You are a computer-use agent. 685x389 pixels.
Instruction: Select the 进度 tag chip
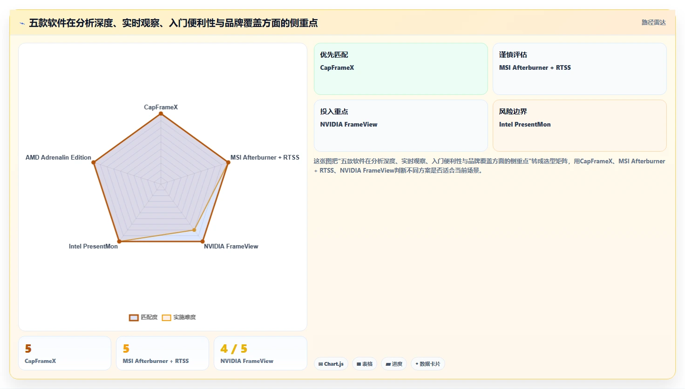(394, 364)
